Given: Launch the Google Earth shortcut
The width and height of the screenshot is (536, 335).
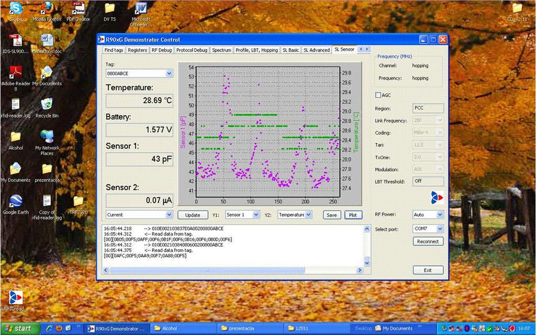Looking at the screenshot, I should 16,205.
